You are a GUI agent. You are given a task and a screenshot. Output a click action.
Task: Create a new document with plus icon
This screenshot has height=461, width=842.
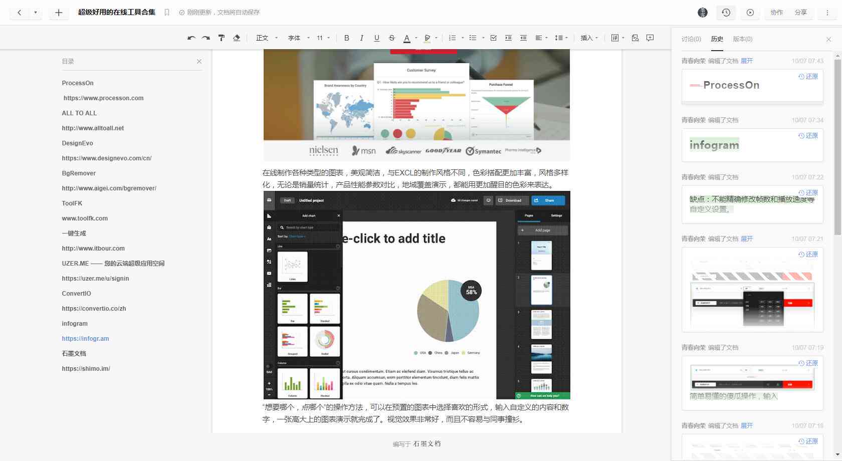click(59, 13)
